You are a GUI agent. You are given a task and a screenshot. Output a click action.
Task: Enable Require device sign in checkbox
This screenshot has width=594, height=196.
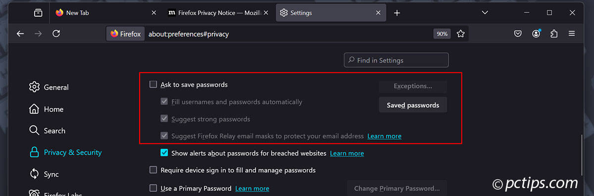point(153,170)
